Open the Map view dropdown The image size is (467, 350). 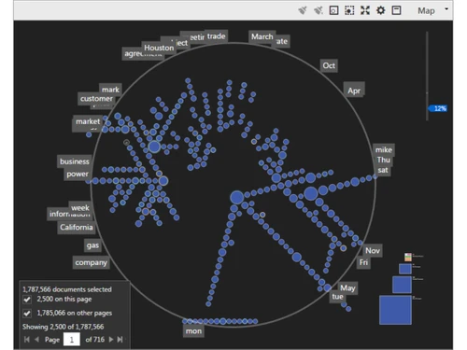tap(432, 10)
